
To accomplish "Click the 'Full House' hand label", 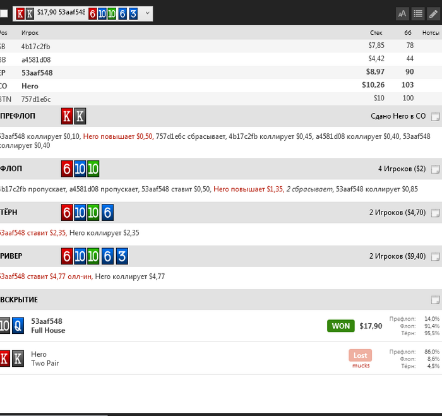I will click(48, 330).
